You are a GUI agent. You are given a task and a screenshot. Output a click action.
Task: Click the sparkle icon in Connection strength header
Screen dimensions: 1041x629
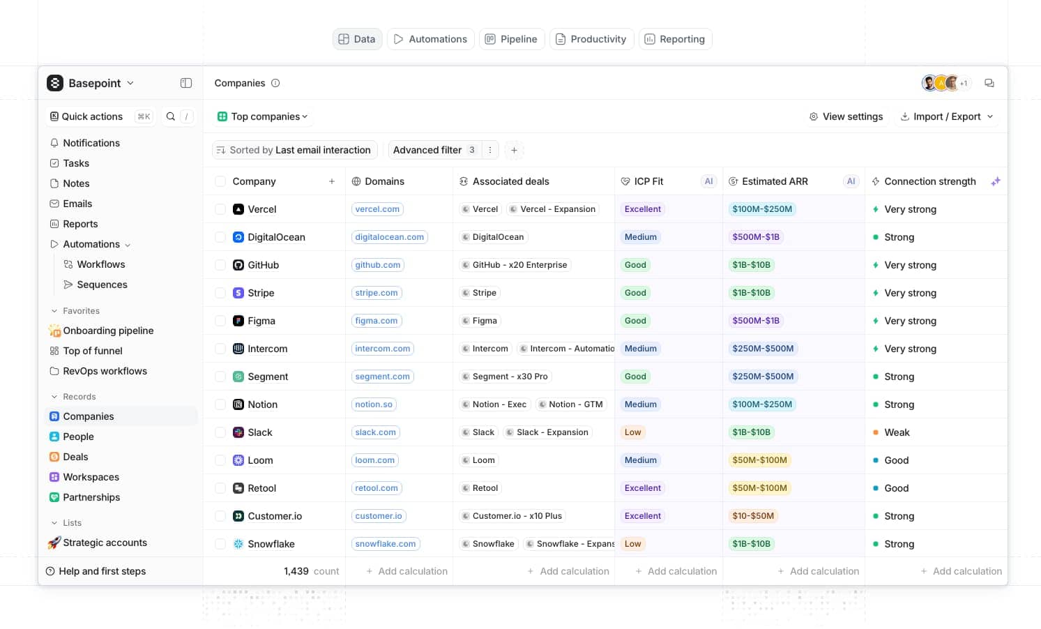(996, 181)
